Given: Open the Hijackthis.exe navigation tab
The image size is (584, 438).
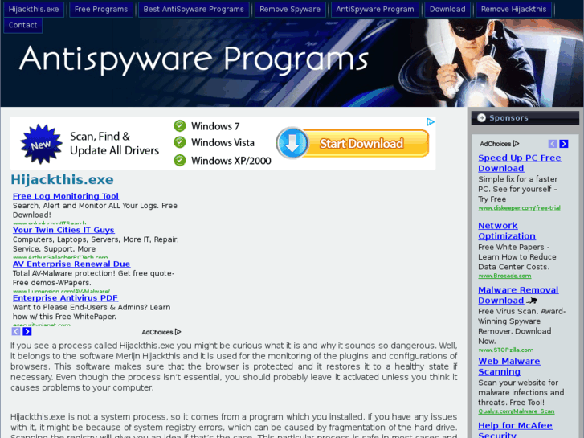Looking at the screenshot, I should (34, 10).
